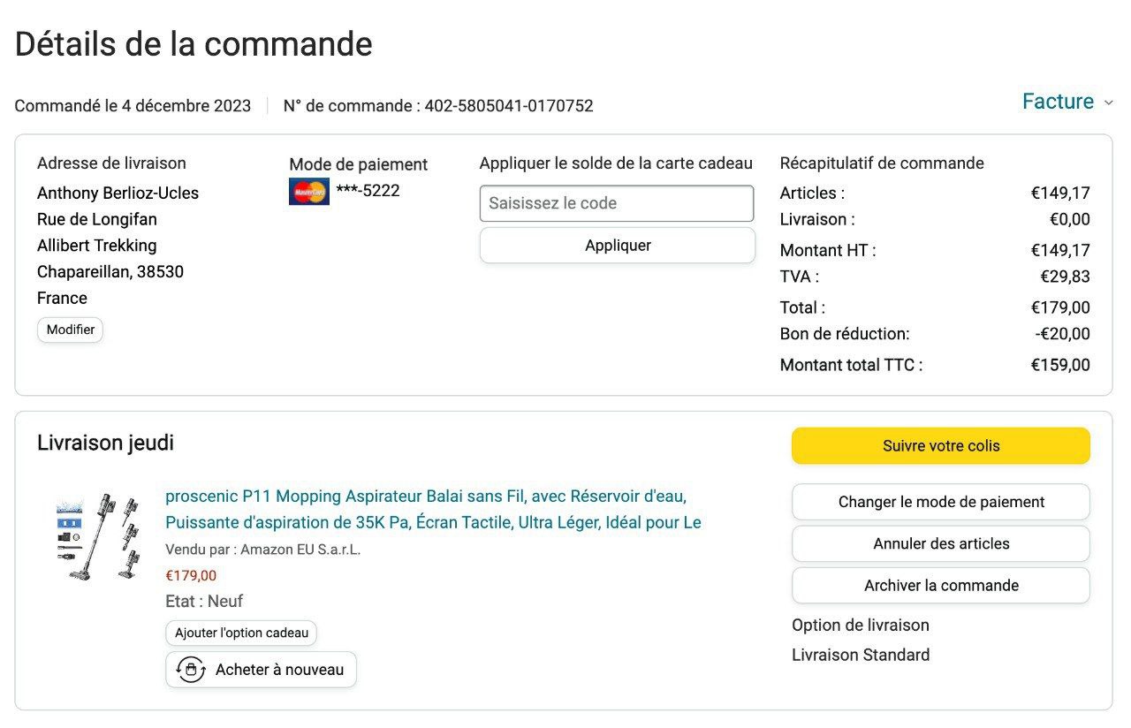1131x728 pixels.
Task: Click the Mastercard payment card icon
Action: click(308, 191)
